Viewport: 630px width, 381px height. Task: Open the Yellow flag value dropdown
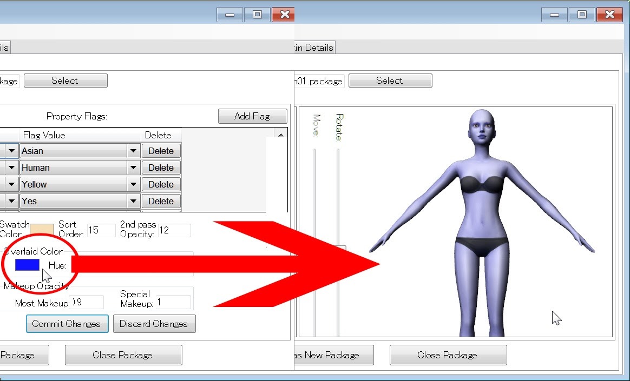pos(133,184)
